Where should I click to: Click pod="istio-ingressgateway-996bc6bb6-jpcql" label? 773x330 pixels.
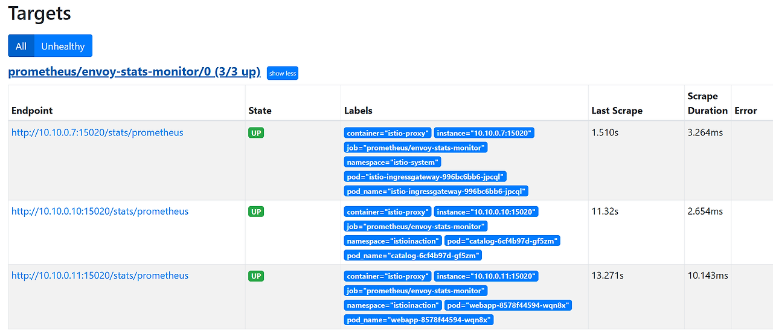click(425, 176)
